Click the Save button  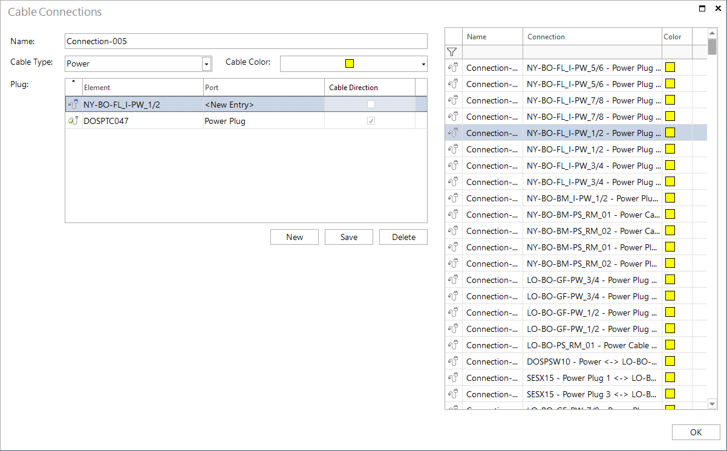click(349, 237)
